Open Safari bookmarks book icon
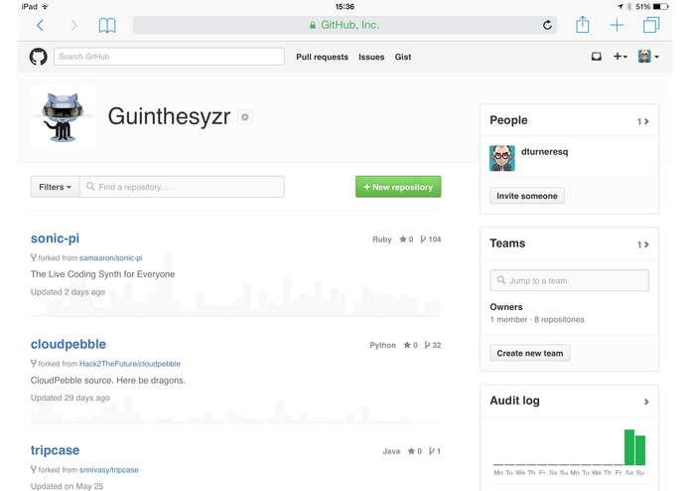This screenshot has height=491, width=690. (107, 26)
